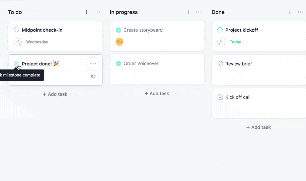
Task: Click plus icon in In progress column header
Action: (x=188, y=12)
